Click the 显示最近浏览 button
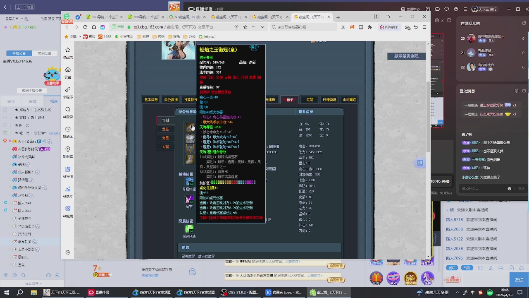 (x=406, y=56)
